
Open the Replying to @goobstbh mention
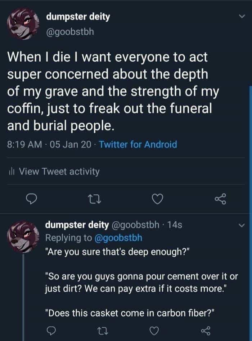point(119,238)
